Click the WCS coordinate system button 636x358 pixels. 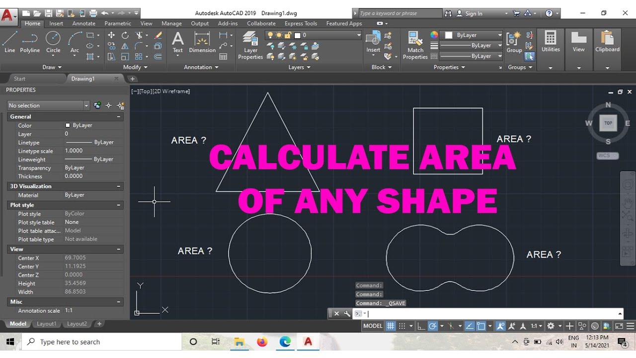[607, 156]
